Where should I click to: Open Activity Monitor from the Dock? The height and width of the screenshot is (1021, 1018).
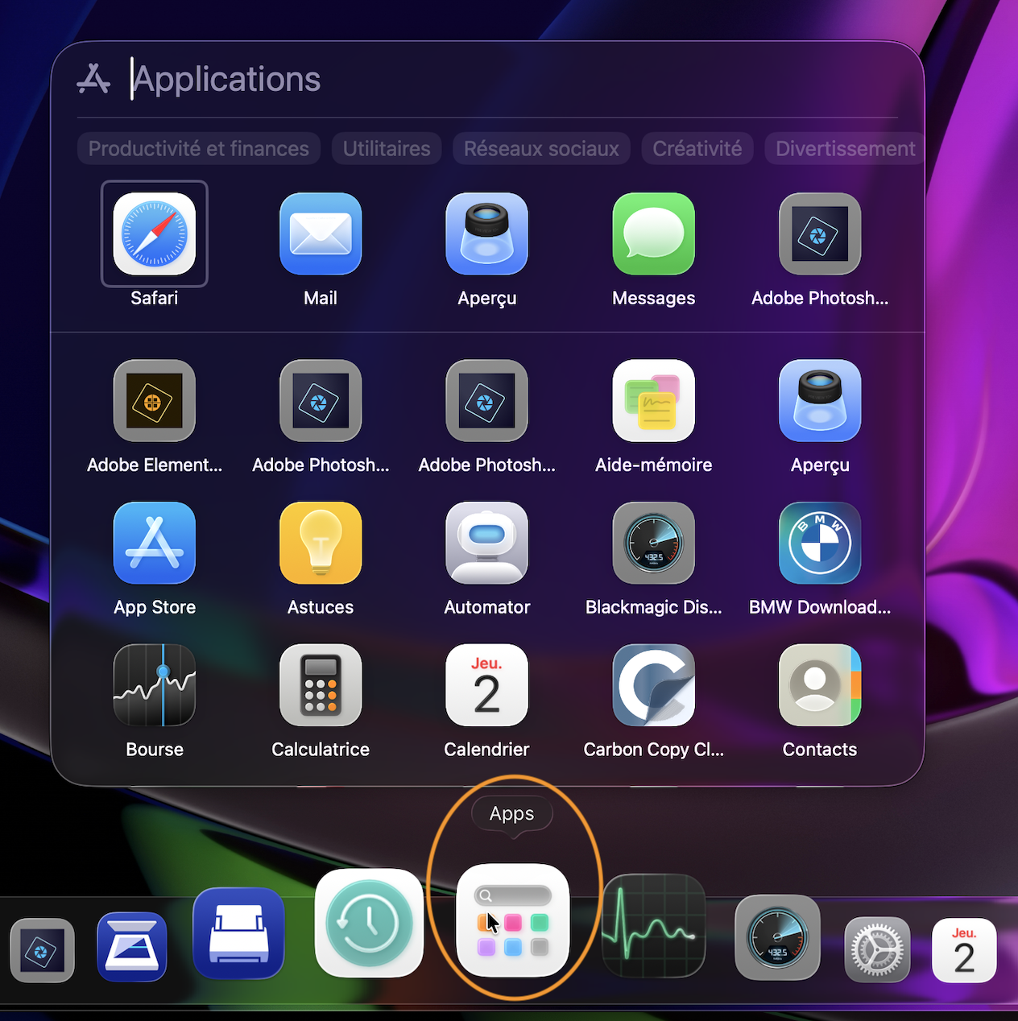[x=653, y=926]
